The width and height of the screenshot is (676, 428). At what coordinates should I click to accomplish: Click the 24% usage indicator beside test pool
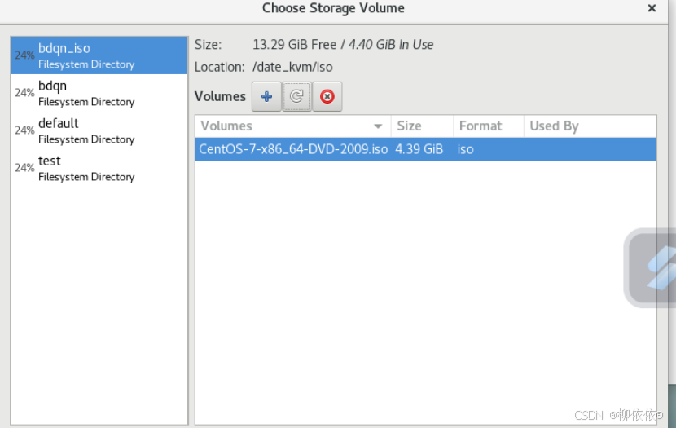(x=24, y=168)
